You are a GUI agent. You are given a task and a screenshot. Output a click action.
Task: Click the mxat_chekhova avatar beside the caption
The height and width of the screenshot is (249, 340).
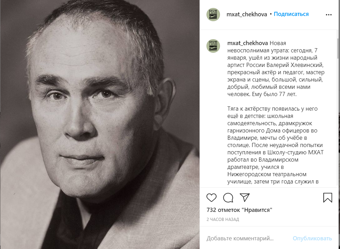click(x=213, y=46)
